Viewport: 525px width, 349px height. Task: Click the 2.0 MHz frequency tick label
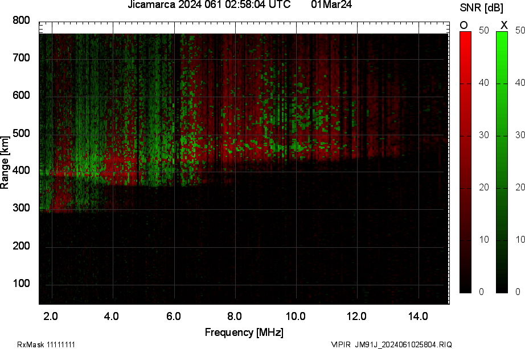(51, 316)
